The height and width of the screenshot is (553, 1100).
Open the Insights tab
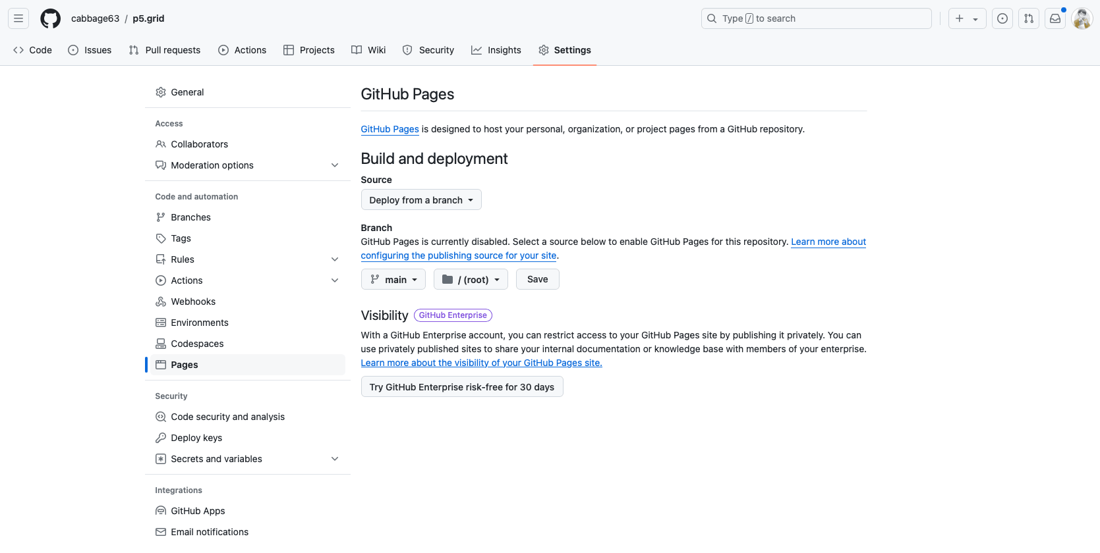[x=496, y=50]
